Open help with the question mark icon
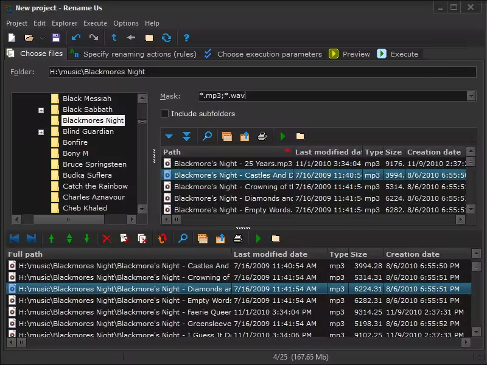The image size is (487, 365). (x=186, y=38)
